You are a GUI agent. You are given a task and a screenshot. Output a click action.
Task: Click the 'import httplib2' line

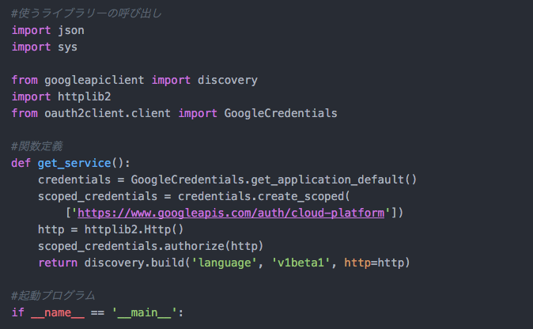(x=61, y=96)
